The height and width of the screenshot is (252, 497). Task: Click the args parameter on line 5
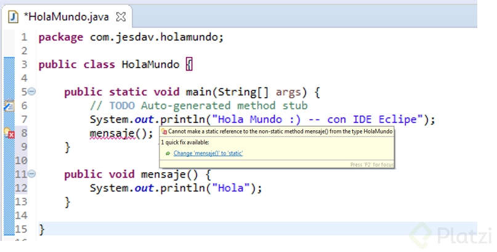(x=288, y=92)
